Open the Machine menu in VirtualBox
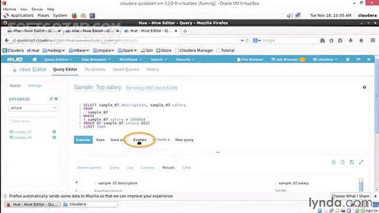 pos(9,9)
